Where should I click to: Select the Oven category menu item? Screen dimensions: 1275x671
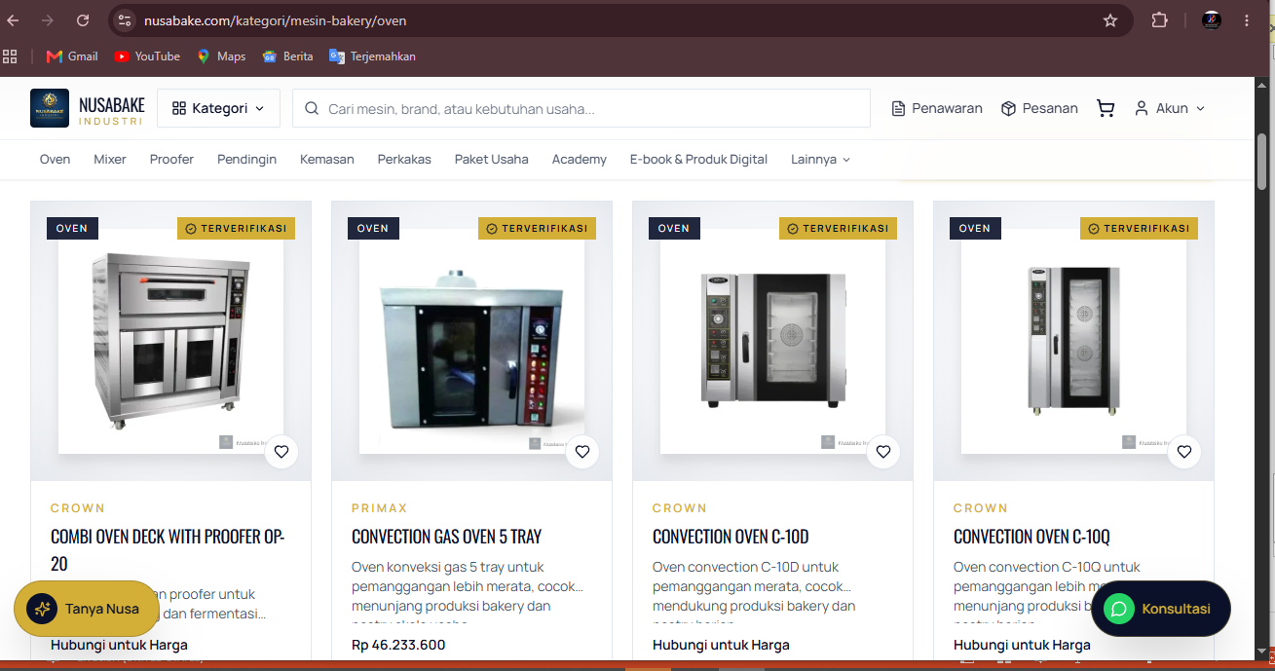pyautogui.click(x=55, y=159)
